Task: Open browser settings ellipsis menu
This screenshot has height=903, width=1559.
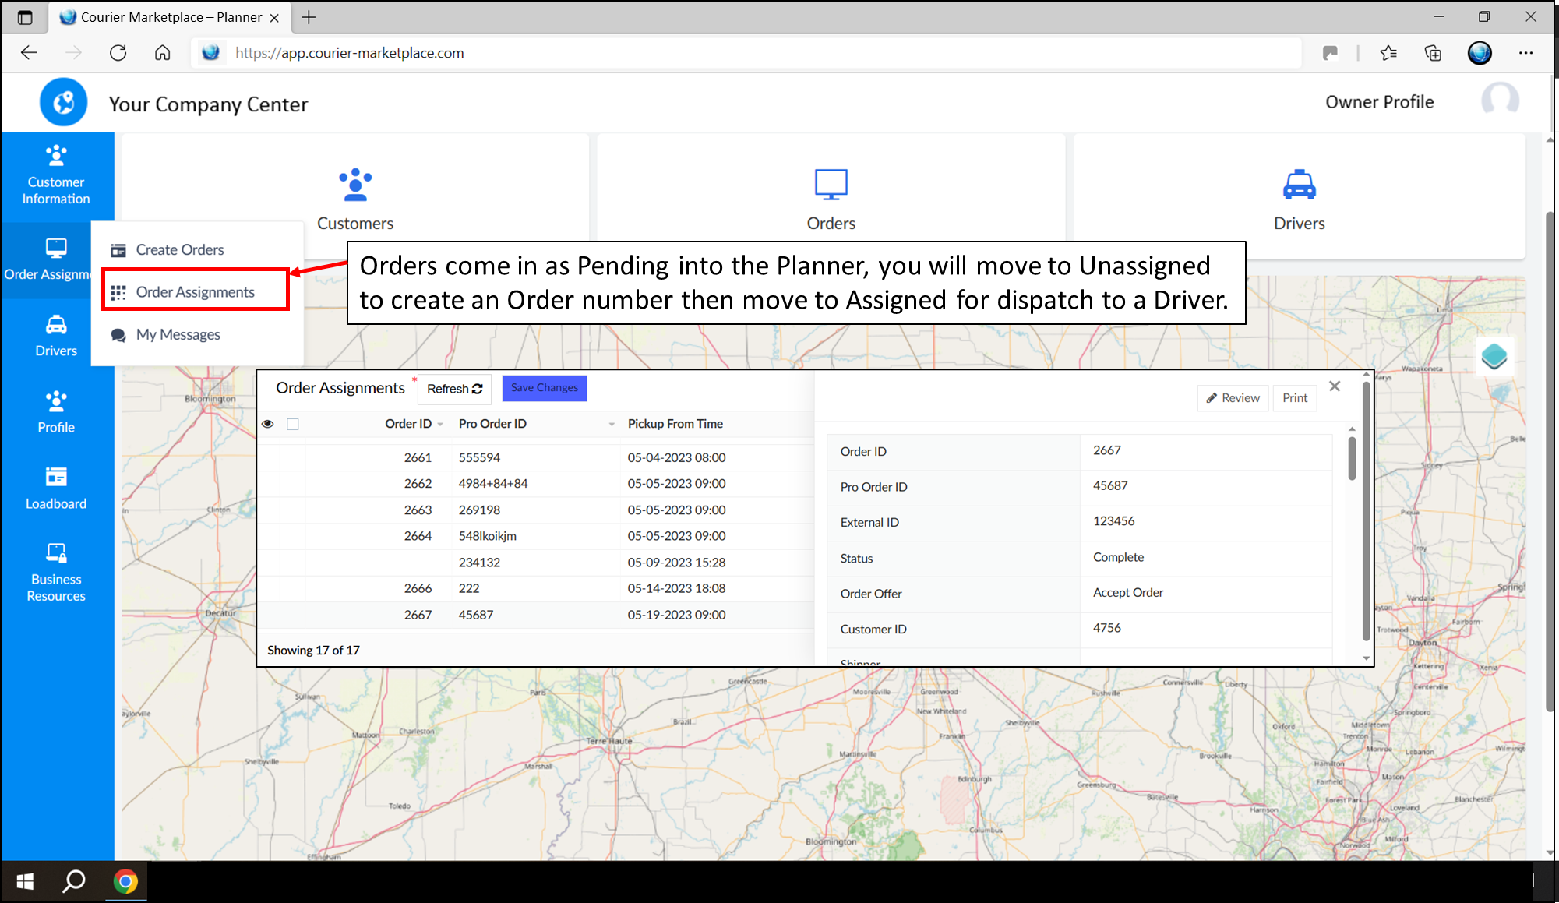Action: pos(1525,53)
